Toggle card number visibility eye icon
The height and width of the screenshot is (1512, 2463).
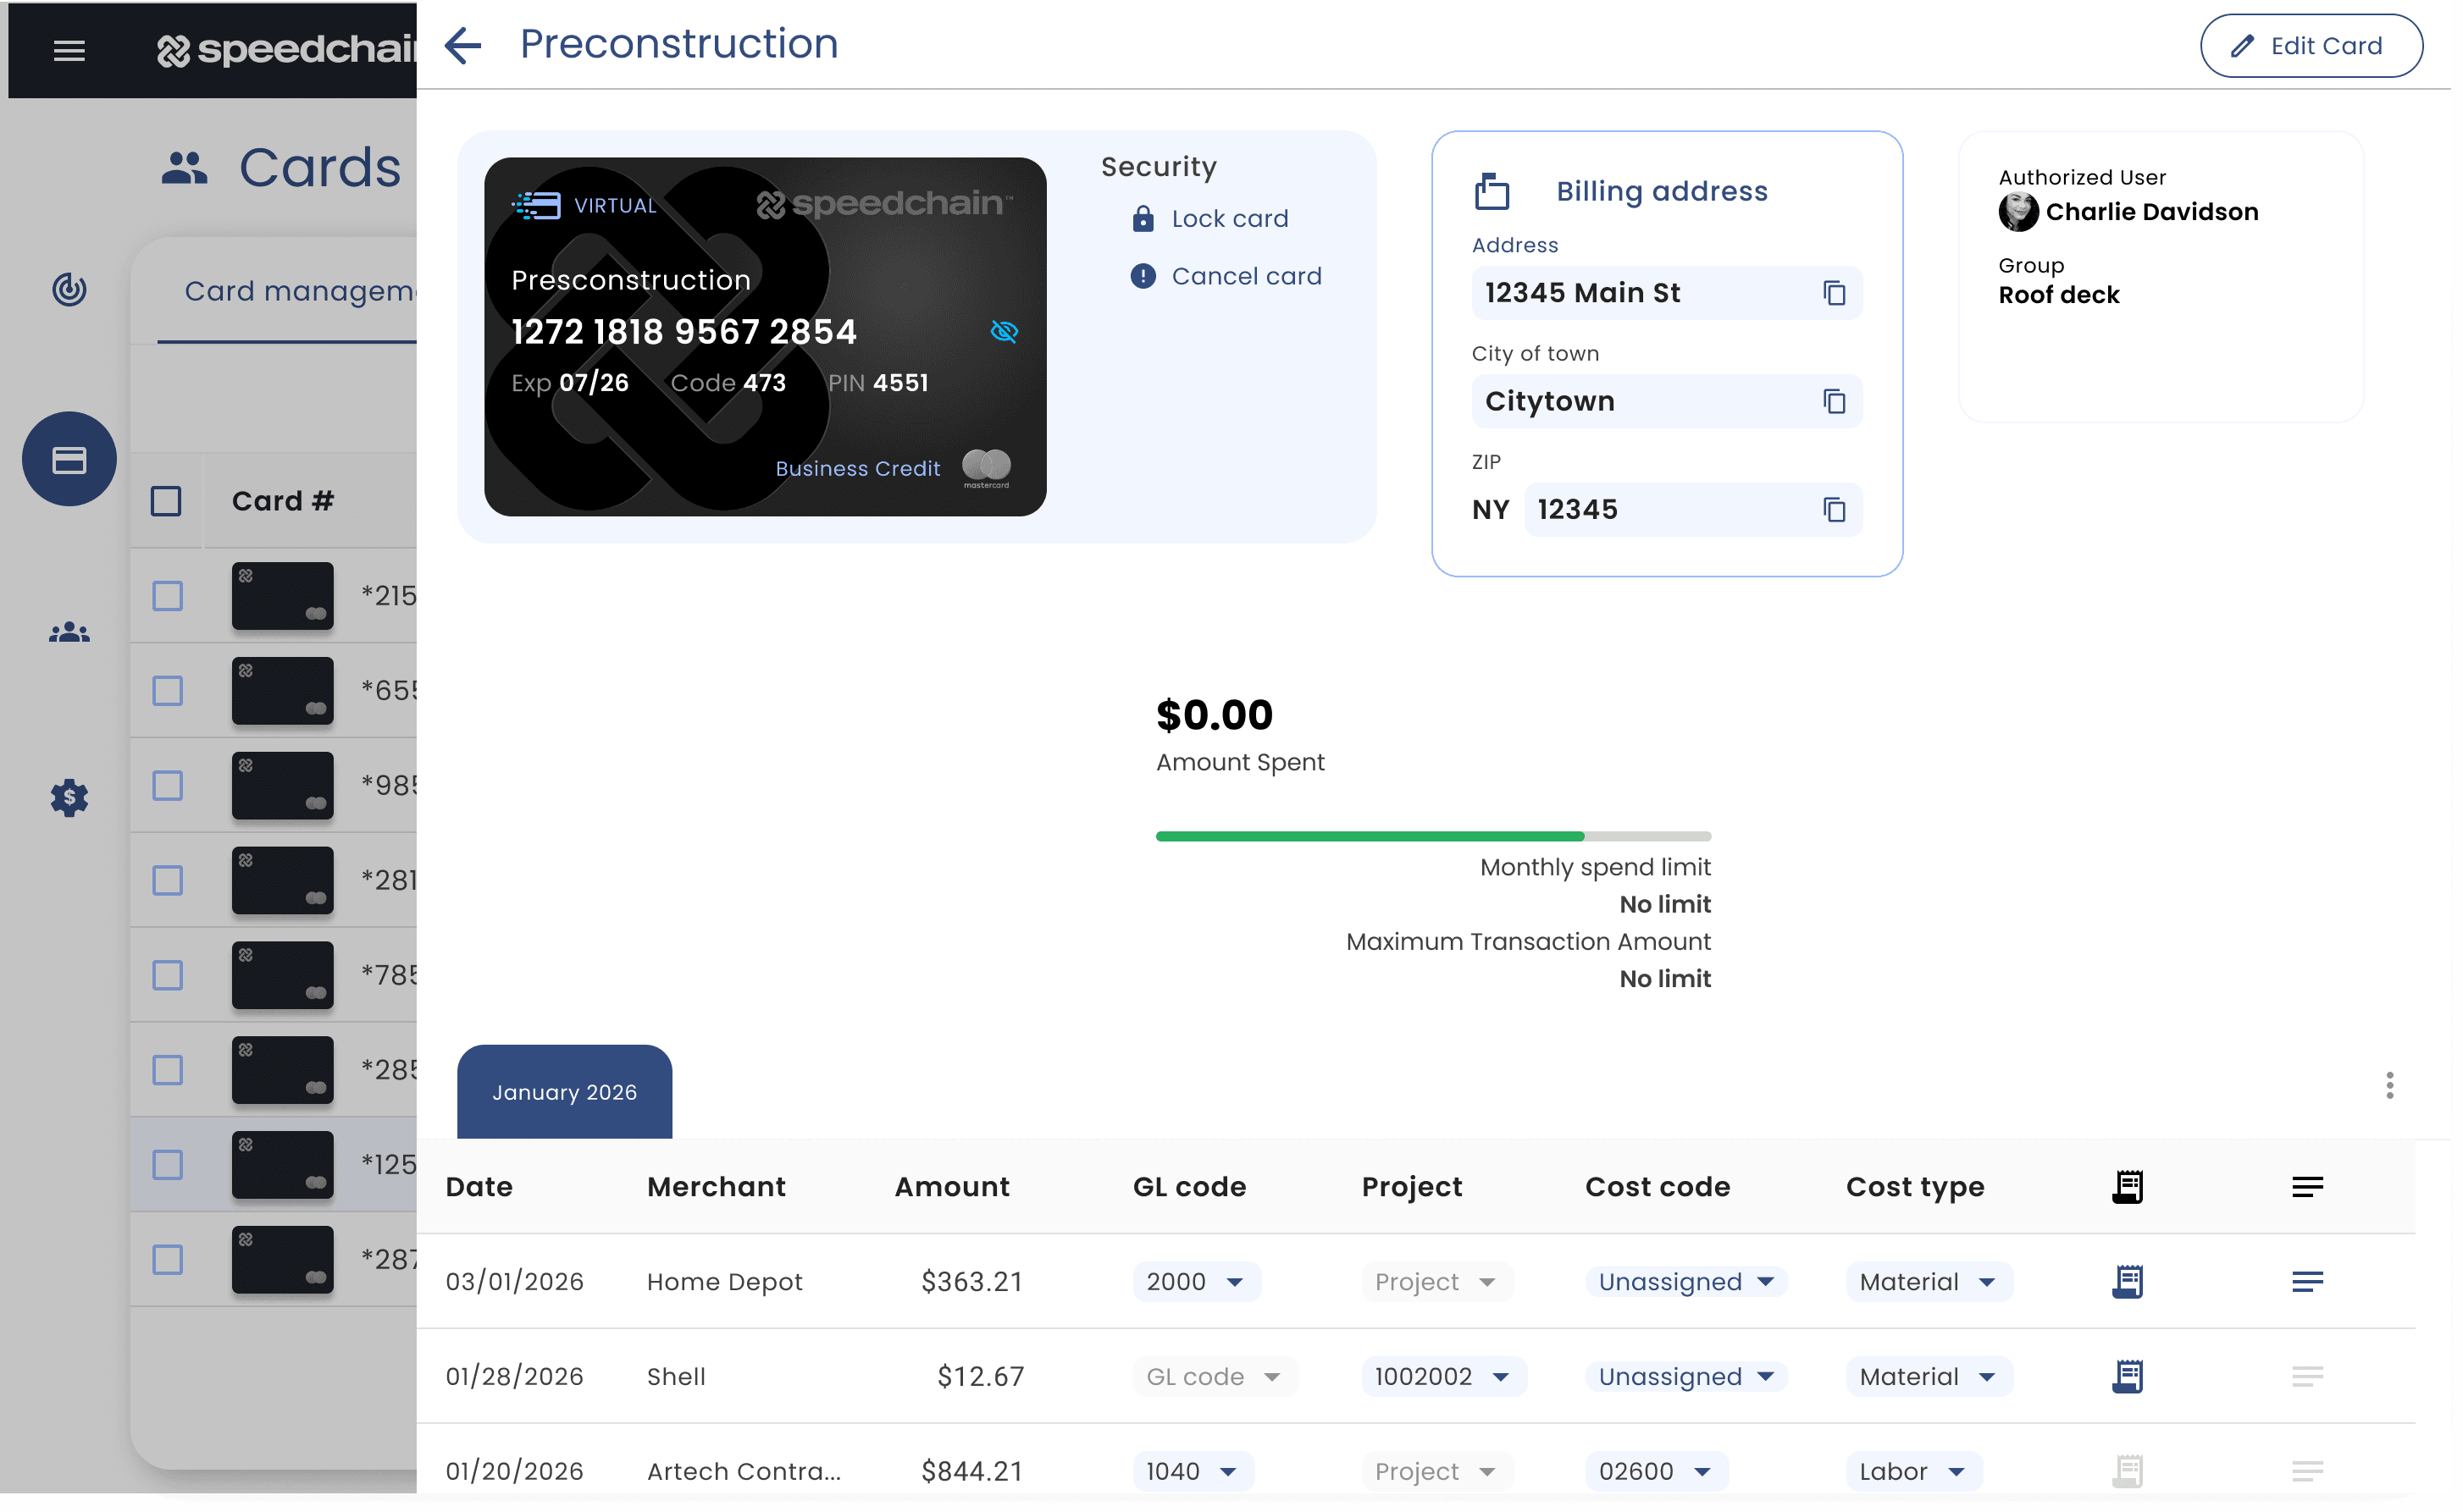[1004, 331]
